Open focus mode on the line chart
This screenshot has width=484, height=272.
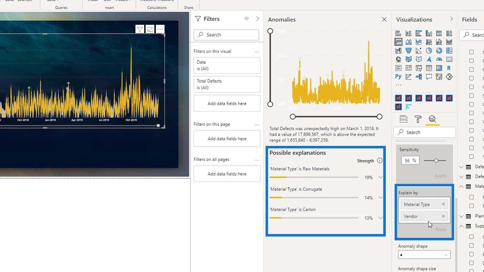pos(150,29)
